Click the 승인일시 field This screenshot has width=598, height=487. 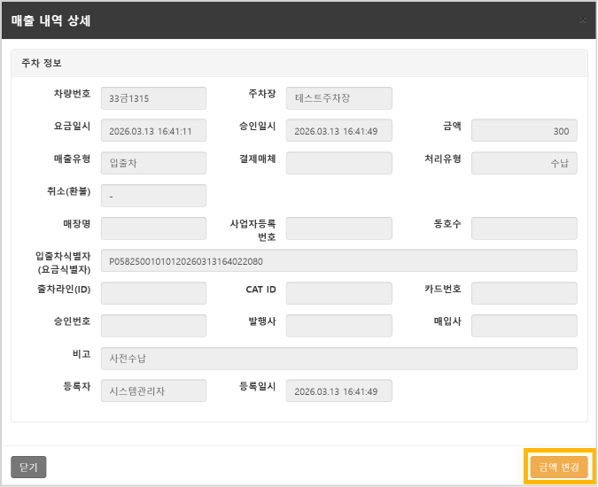(x=338, y=131)
